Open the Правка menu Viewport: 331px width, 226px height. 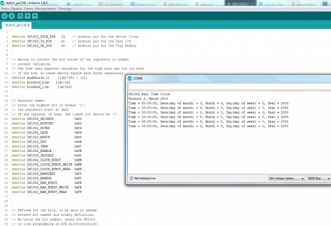coord(16,8)
